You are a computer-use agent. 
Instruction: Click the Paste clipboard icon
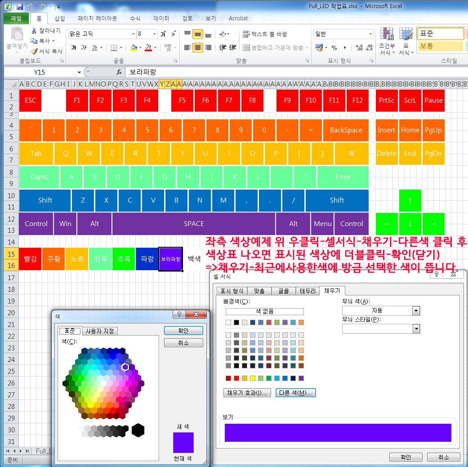point(17,34)
